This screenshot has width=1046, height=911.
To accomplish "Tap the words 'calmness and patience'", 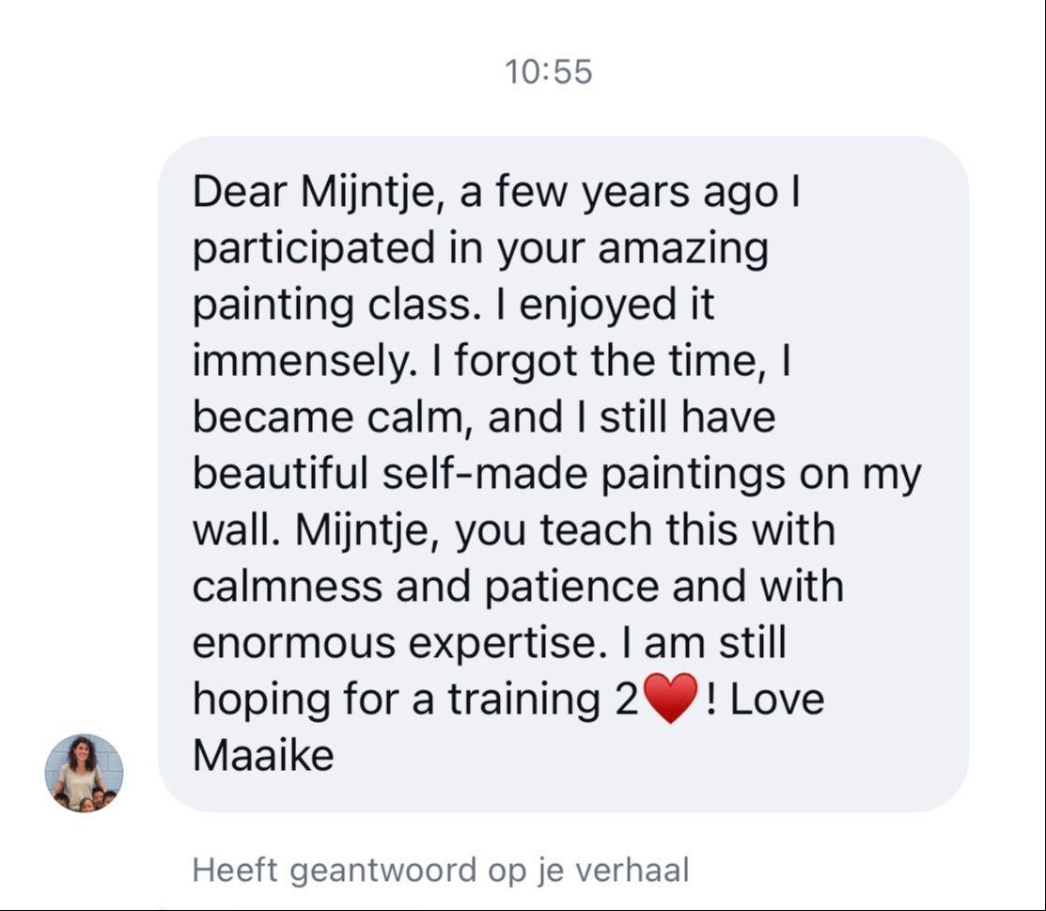I will pyautogui.click(x=425, y=587).
